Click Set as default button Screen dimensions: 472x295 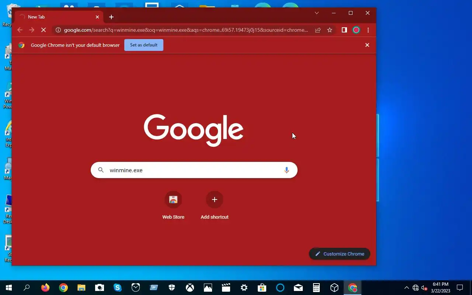pos(144,45)
